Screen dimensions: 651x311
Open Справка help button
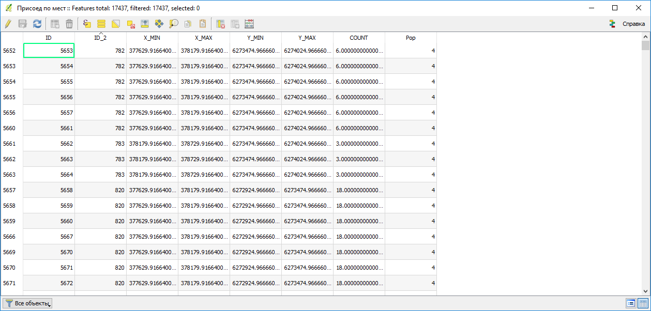pos(627,24)
